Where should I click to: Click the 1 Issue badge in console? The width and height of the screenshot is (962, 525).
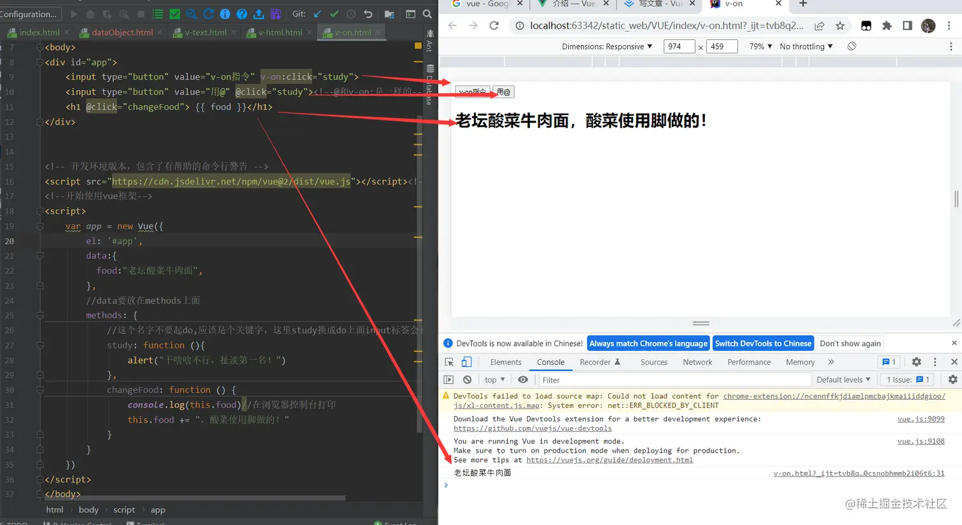point(908,379)
